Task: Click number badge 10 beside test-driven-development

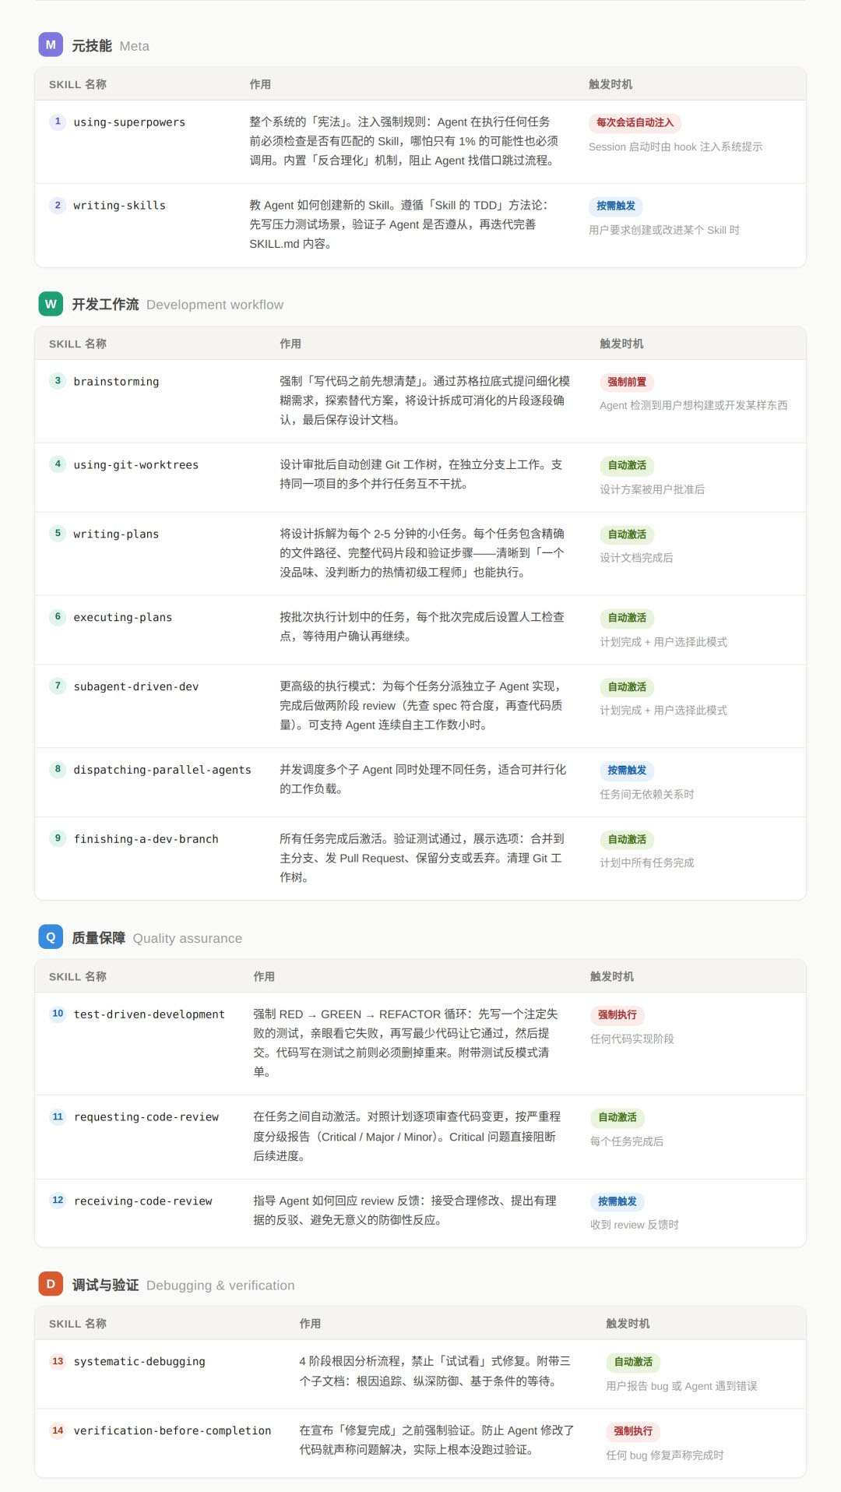Action: coord(58,1014)
